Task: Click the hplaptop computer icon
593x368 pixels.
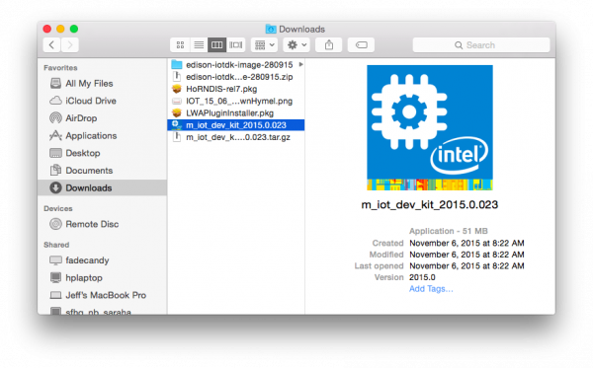Action: [55, 278]
